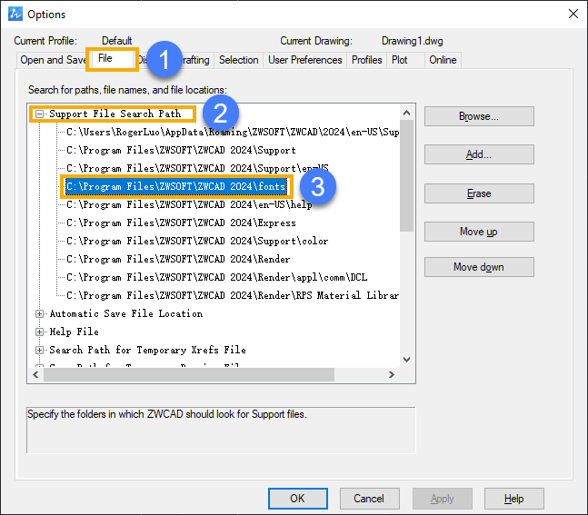Click the vertical scrollbar down arrow

point(407,360)
